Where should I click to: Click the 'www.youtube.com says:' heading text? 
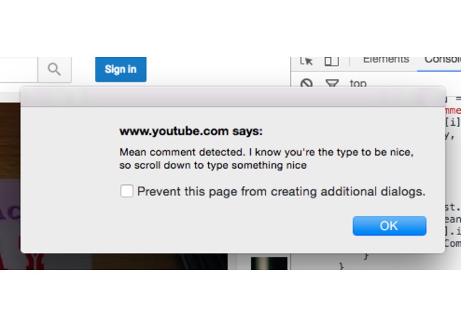pyautogui.click(x=191, y=131)
